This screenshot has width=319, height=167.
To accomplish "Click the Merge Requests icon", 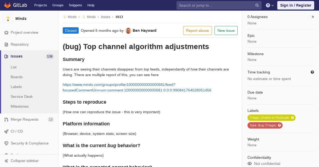I will [6, 119].
